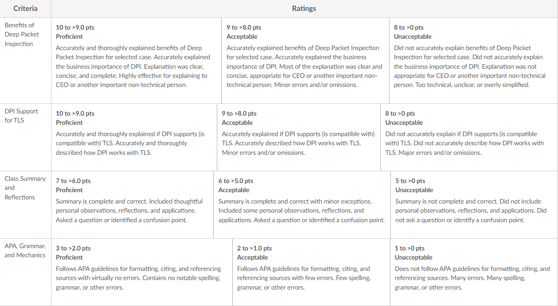Pick Proficient rating for DPI Support for TLS
This screenshot has height=306, width=558.
click(134, 138)
